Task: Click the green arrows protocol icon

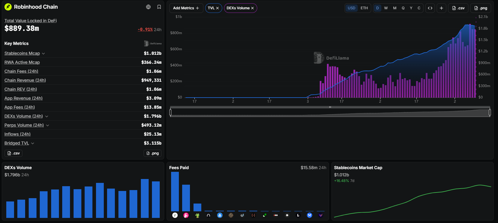Action: click(265, 215)
